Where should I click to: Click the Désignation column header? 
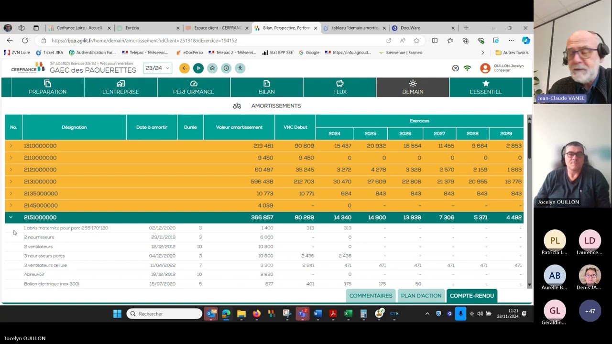click(x=74, y=128)
